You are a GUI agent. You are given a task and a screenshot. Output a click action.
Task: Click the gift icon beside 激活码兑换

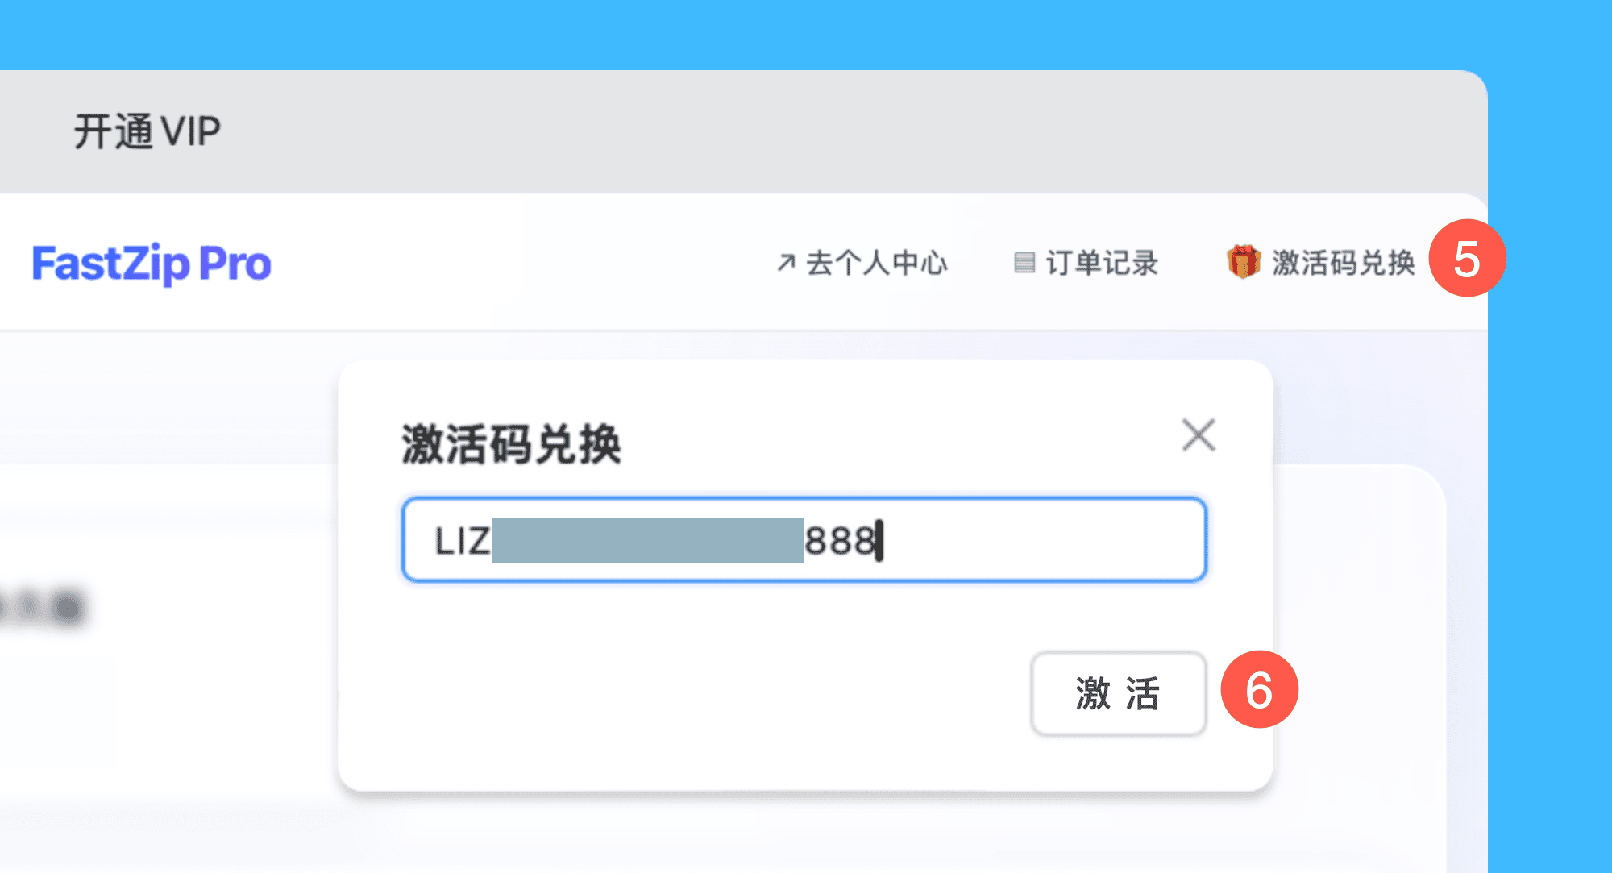pos(1244,262)
